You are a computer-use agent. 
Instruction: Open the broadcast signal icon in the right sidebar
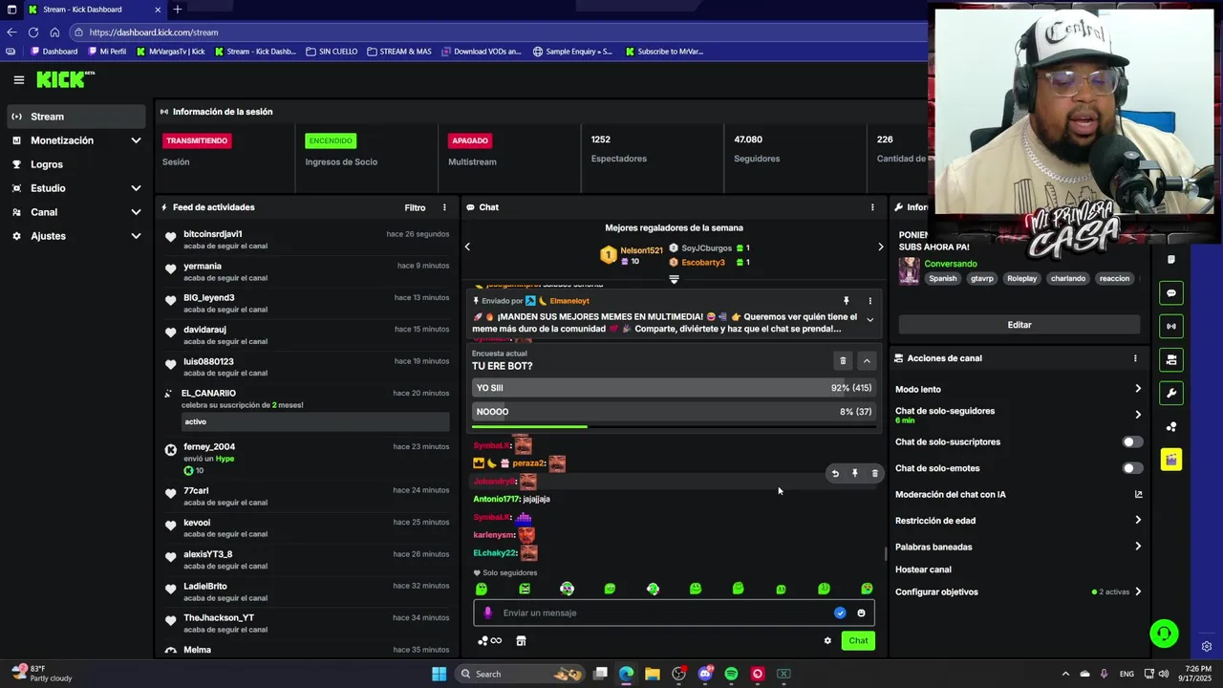tap(1170, 327)
